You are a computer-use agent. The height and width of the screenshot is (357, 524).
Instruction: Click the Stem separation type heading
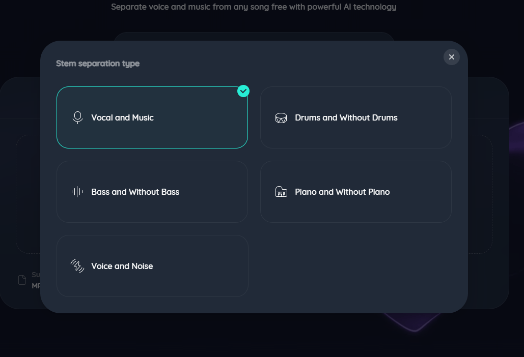[97, 63]
